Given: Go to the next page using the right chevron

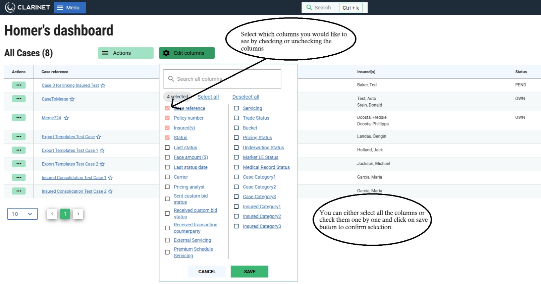Looking at the screenshot, I should coord(78,214).
